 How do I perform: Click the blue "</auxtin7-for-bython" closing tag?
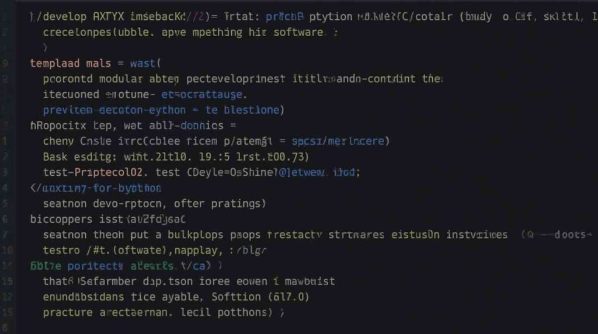pyautogui.click(x=95, y=188)
